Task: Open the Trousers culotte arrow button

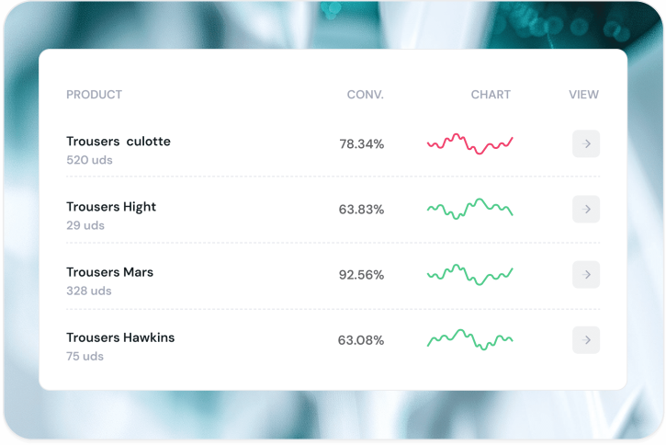Action: [x=586, y=144]
